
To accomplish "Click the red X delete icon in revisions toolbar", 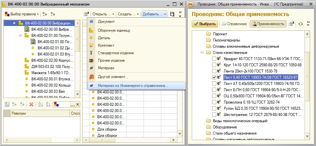I will (31, 104).
